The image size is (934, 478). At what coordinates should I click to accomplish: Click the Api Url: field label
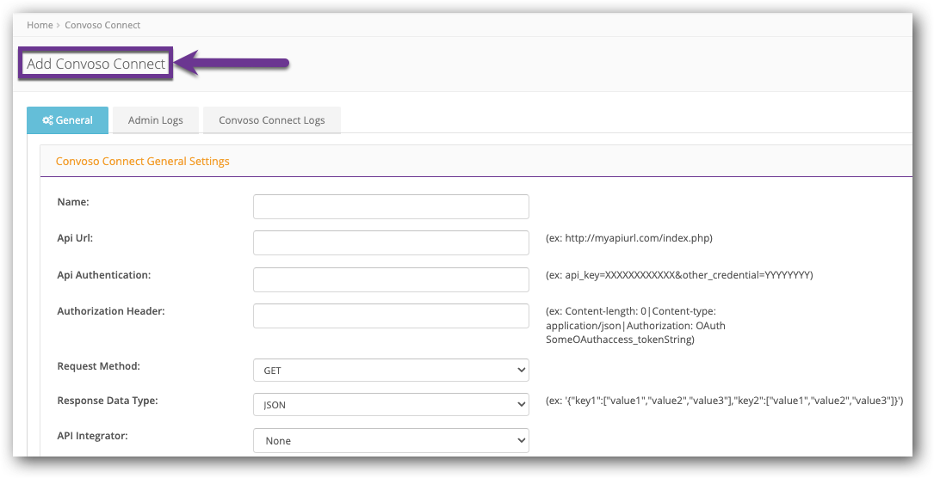coord(75,238)
